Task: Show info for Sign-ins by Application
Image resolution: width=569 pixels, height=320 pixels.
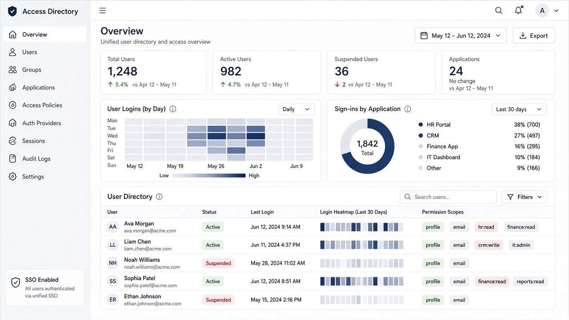Action: point(408,109)
